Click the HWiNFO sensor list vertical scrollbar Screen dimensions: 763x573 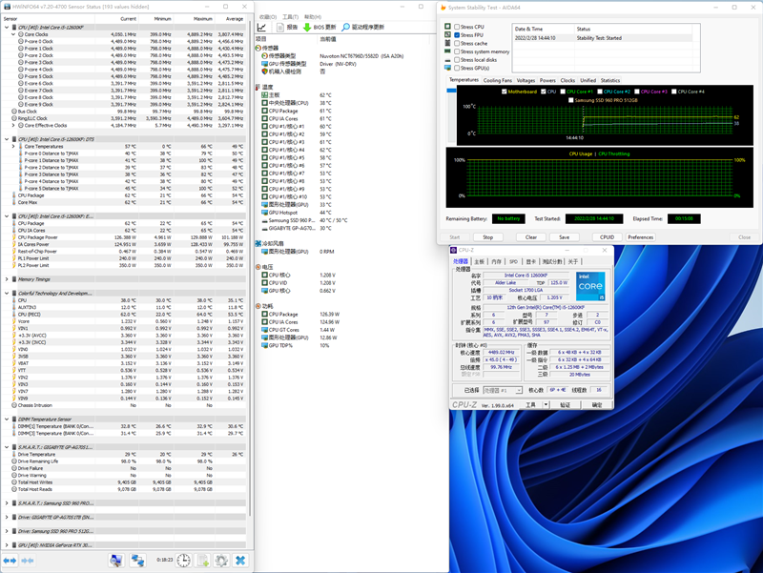(250, 268)
